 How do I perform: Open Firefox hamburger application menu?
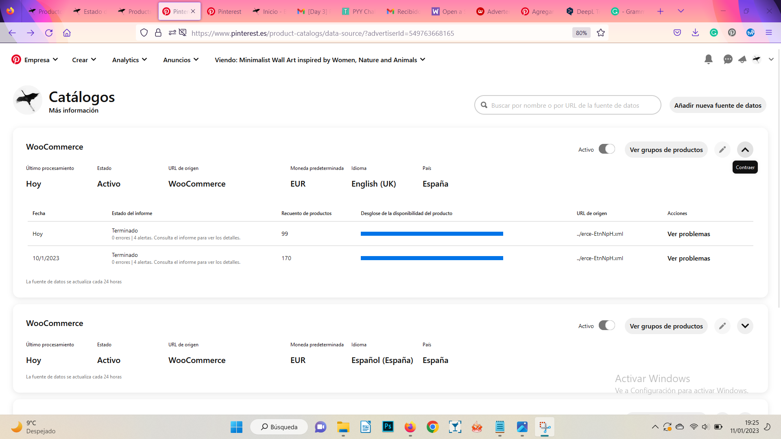point(769,33)
